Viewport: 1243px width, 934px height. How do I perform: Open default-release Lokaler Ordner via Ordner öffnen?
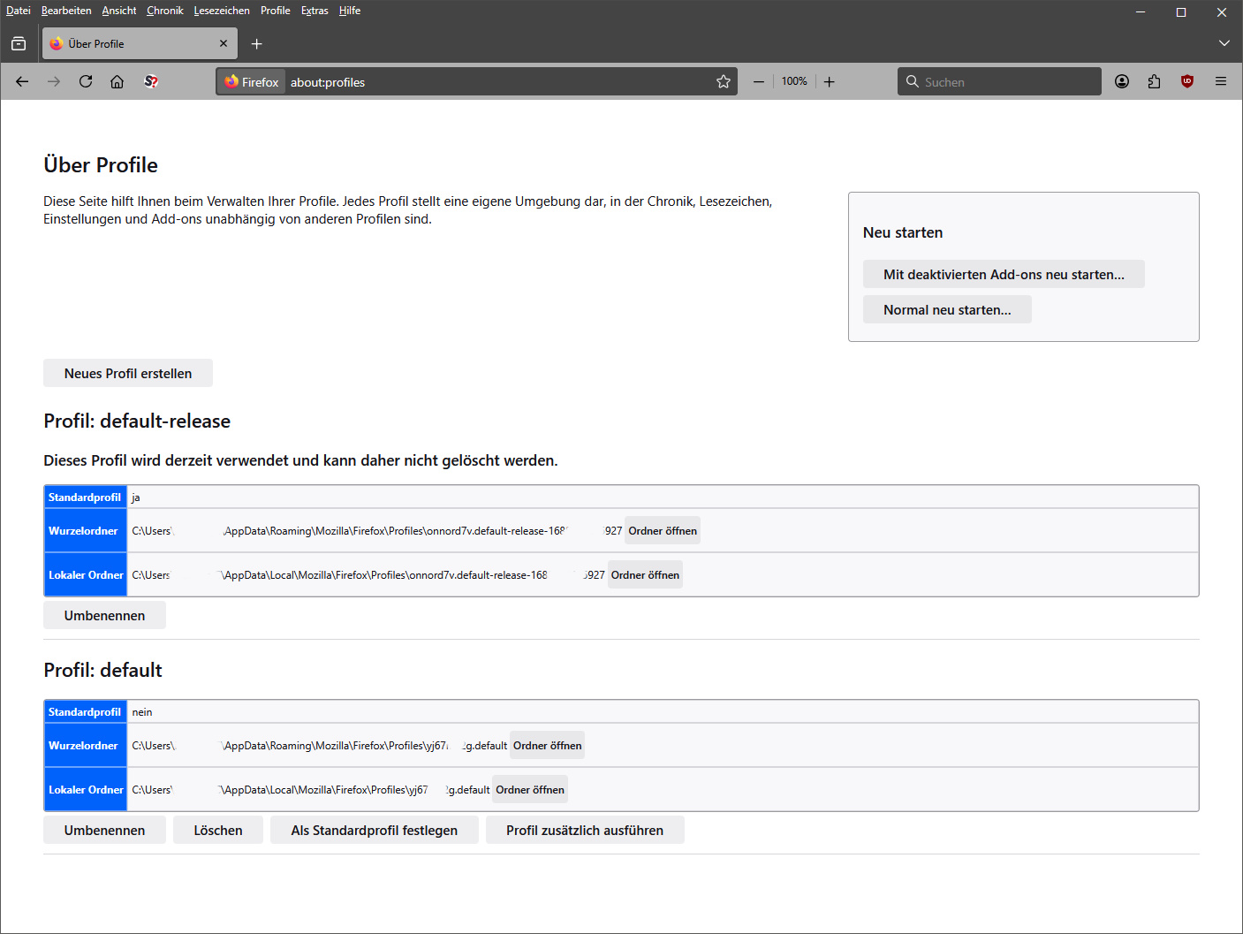[x=645, y=574]
